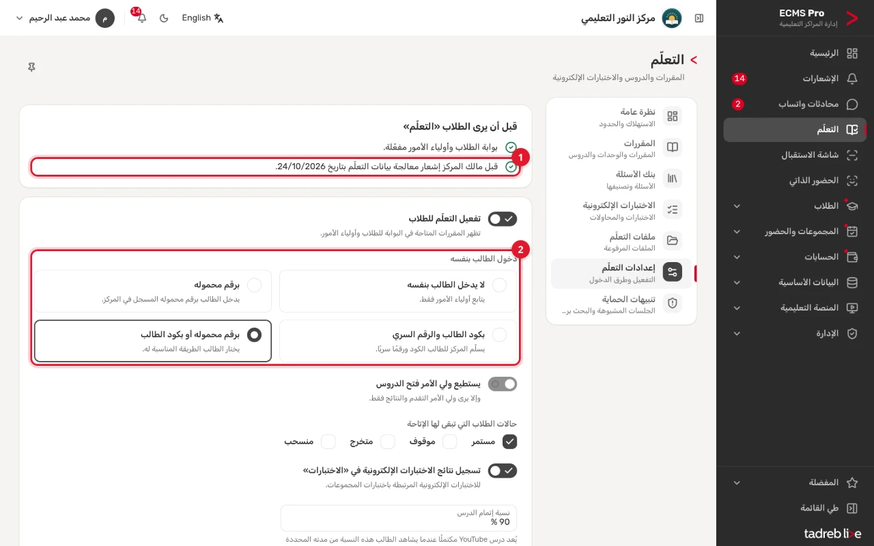The height and width of the screenshot is (546, 874).
Task: Uncheck the مستمر status checkbox
Action: [x=510, y=442]
